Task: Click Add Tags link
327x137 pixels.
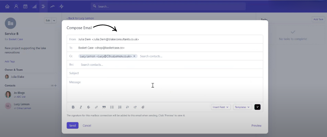Action: (x=10, y=61)
